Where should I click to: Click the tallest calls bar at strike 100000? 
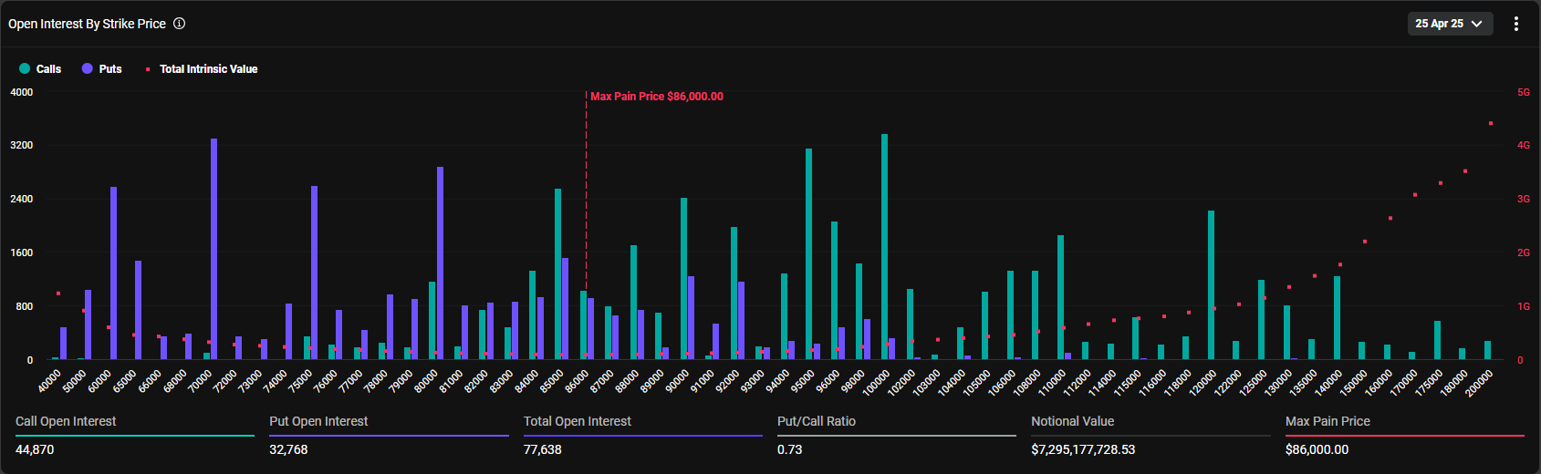(x=884, y=246)
